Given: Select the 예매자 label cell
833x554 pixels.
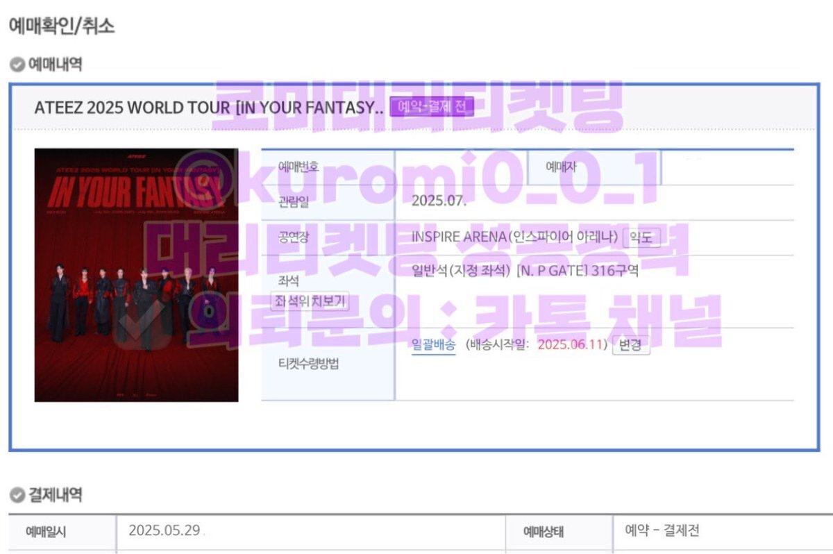Looking at the screenshot, I should point(594,167).
